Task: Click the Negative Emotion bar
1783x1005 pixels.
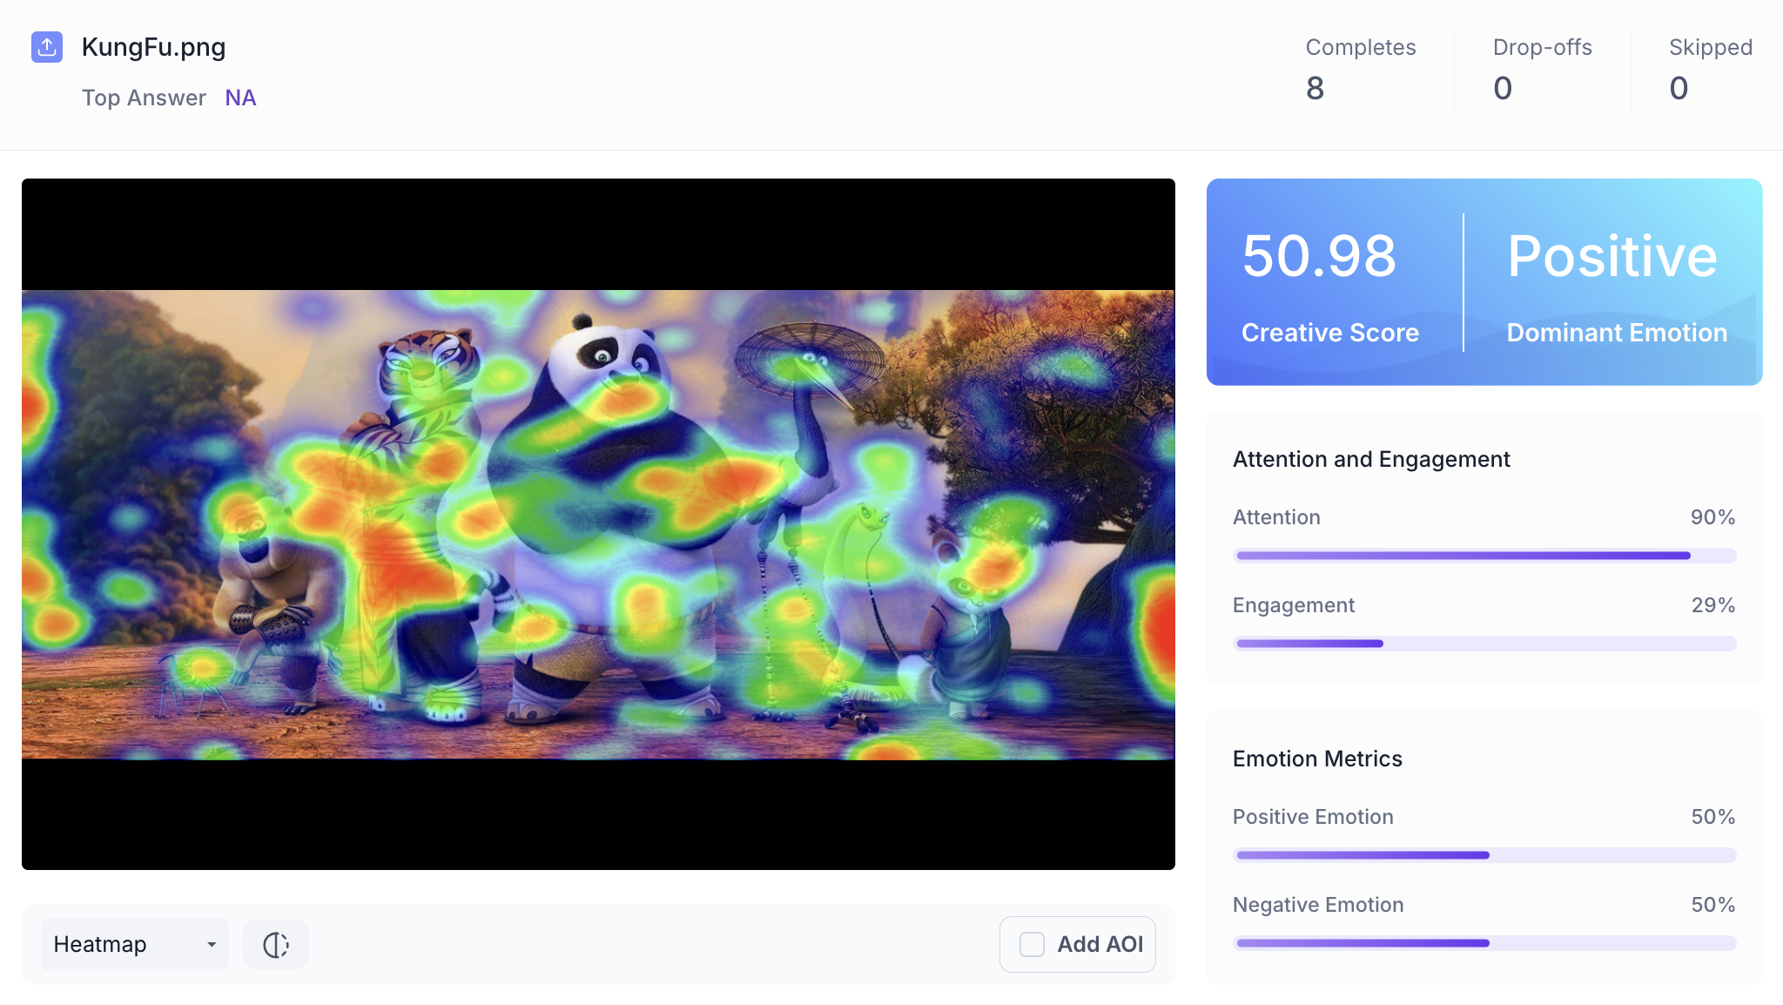Action: 1484,943
